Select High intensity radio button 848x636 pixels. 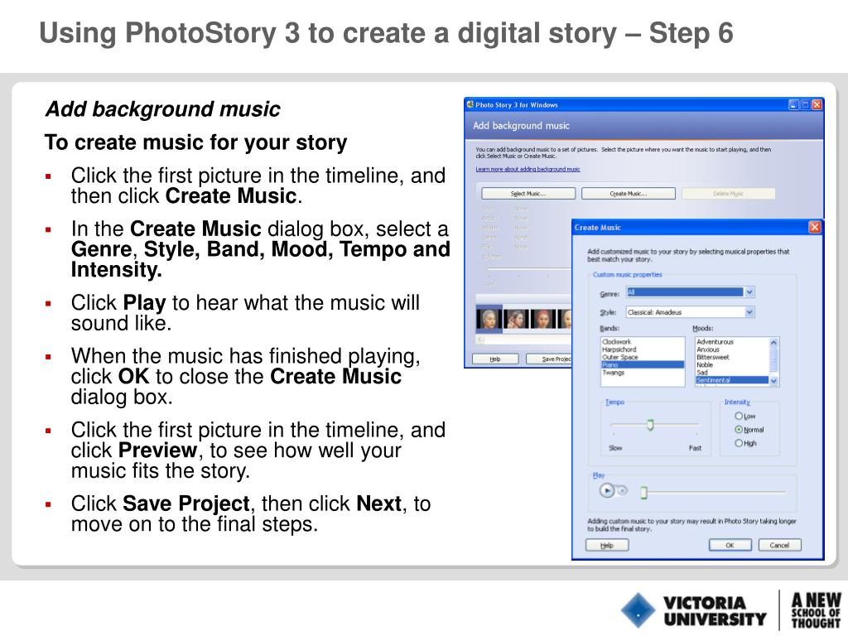(x=738, y=443)
